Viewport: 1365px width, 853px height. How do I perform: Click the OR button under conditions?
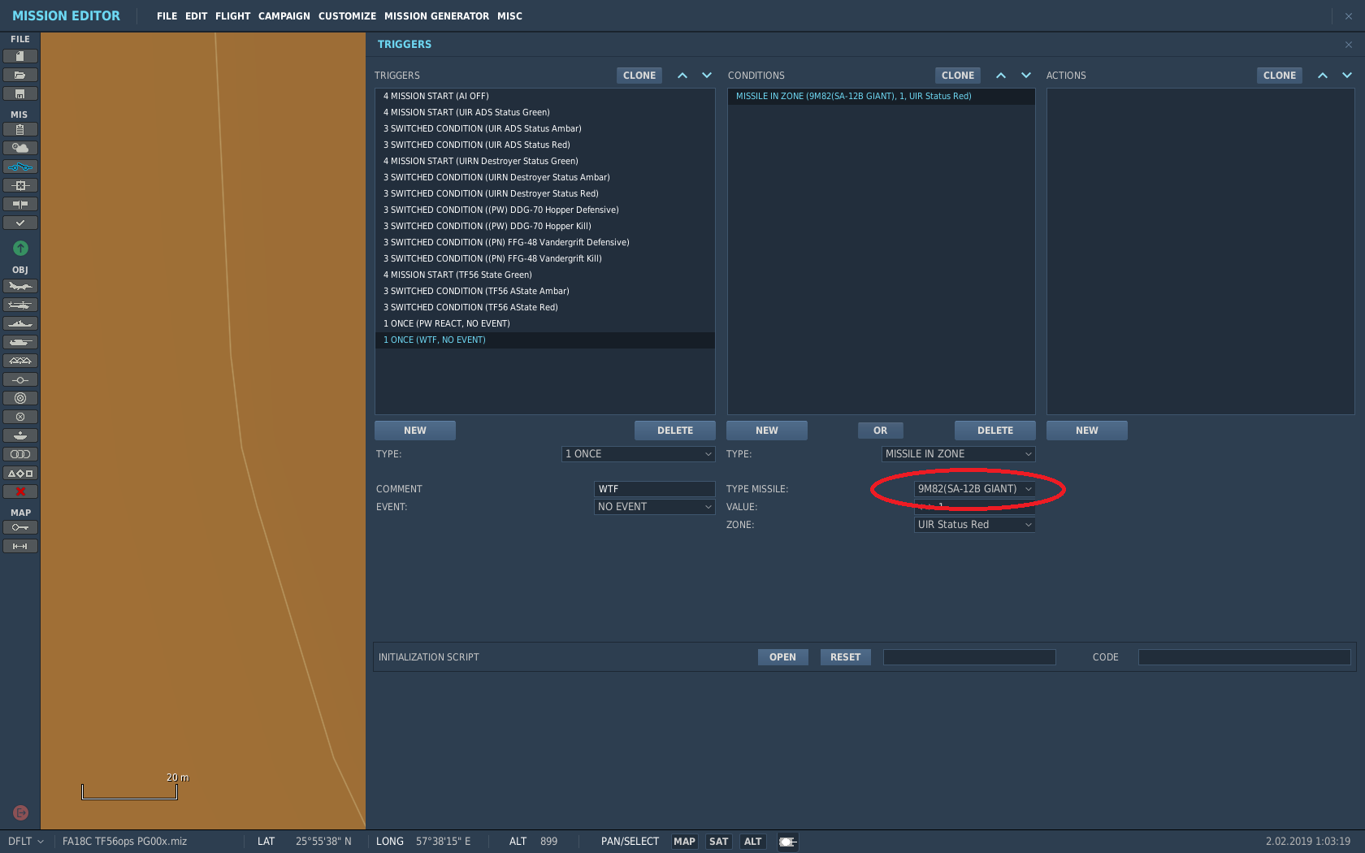[x=880, y=431]
